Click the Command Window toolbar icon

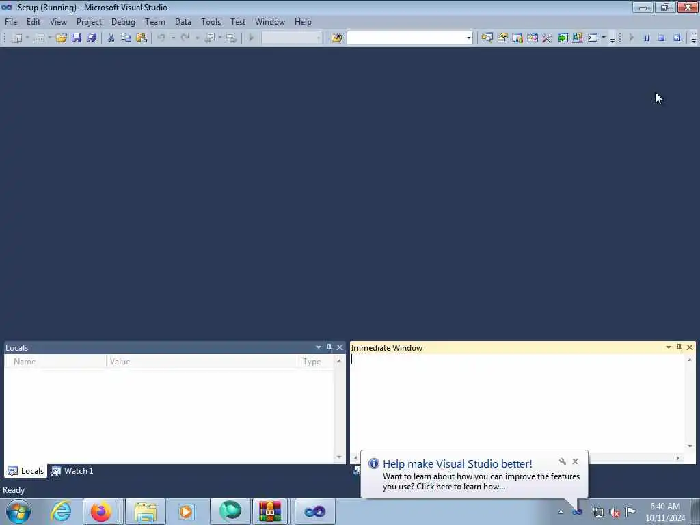tap(593, 38)
